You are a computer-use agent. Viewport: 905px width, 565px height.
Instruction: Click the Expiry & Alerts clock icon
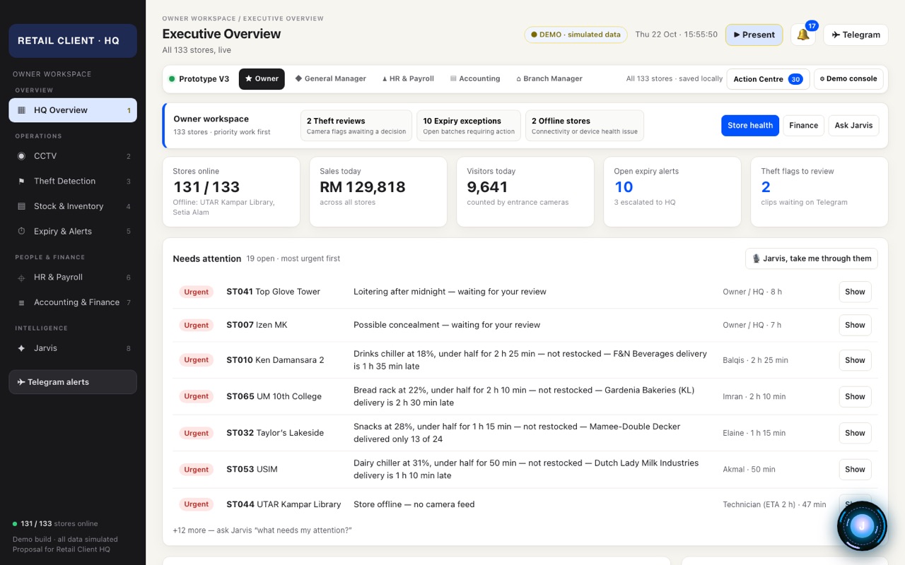point(21,232)
